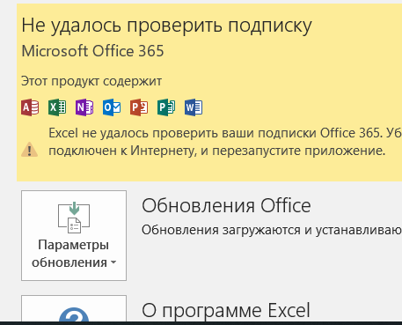Click the Обновления загружаются description text
402x325 pixels.
(272, 230)
